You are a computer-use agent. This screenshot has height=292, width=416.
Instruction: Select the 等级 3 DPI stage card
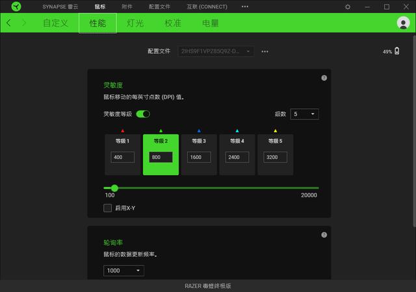coord(199,154)
